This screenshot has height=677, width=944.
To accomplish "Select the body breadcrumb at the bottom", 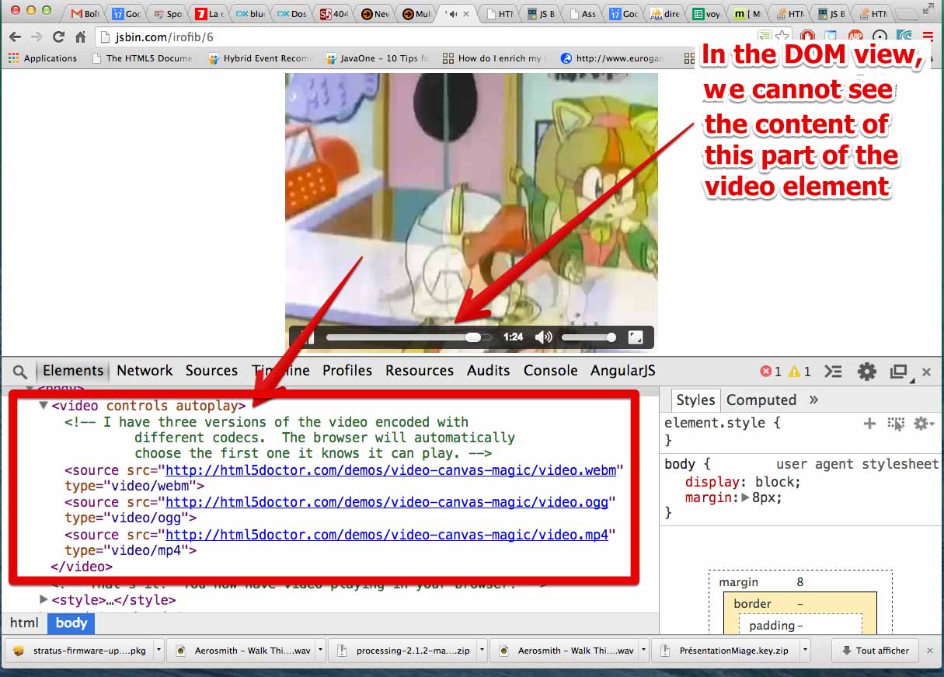I will [71, 623].
